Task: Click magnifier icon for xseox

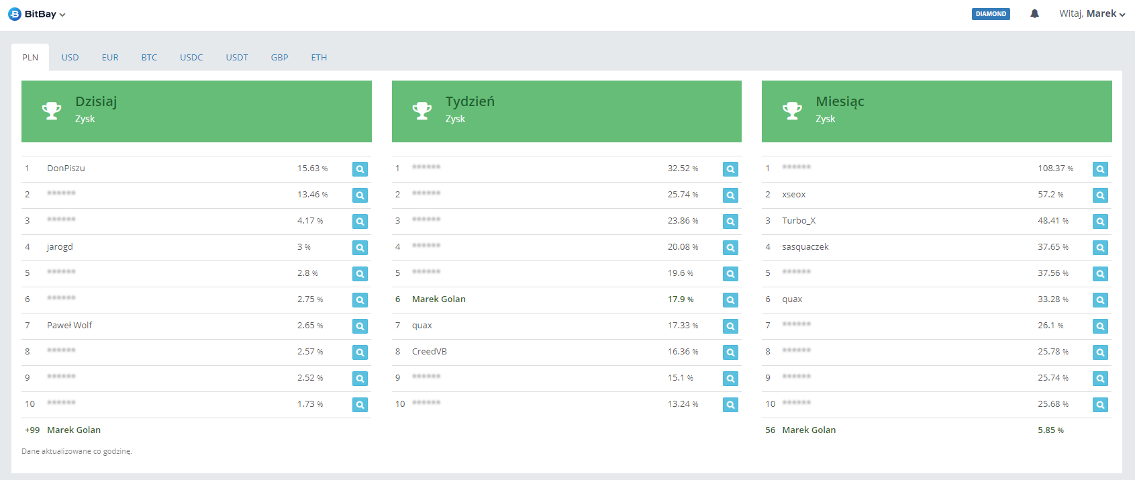Action: (x=1100, y=195)
